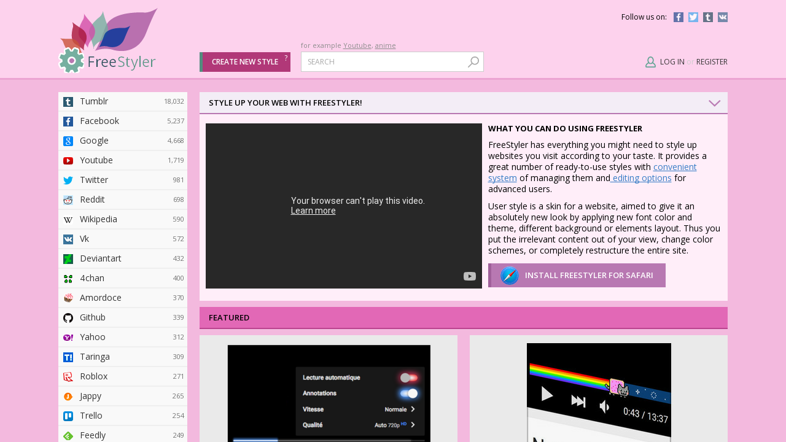The height and width of the screenshot is (442, 786).
Task: Click Learn more in video player
Action: tap(313, 211)
